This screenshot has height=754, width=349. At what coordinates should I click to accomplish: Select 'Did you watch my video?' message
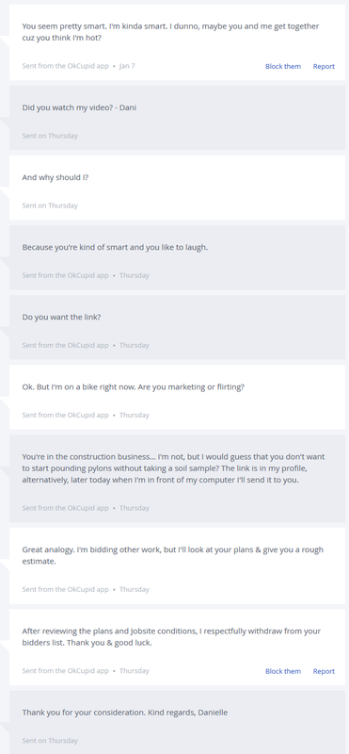pos(79,107)
